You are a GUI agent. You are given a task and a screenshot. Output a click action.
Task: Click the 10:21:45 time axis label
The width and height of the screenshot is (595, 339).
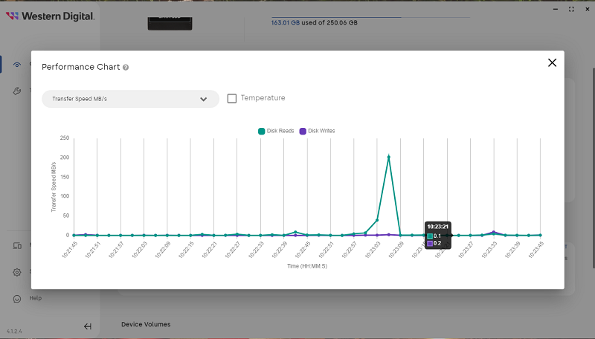(x=69, y=251)
